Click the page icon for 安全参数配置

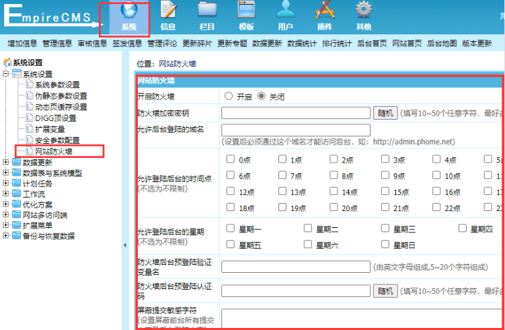click(x=30, y=140)
